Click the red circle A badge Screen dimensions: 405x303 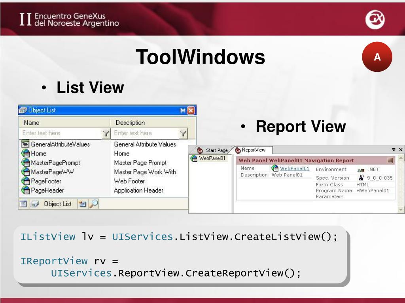coord(377,57)
